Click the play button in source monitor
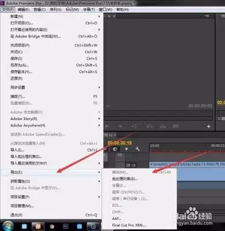Viewport: 225px width, 231px height. (107, 126)
